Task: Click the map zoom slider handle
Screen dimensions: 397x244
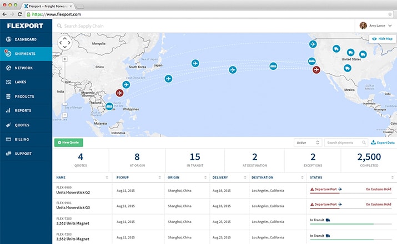Action: point(65,104)
